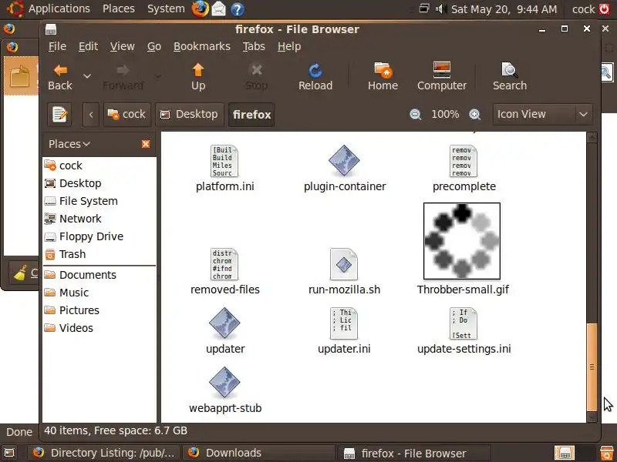
Task: Click the Search toolbar button
Action: coord(510,77)
